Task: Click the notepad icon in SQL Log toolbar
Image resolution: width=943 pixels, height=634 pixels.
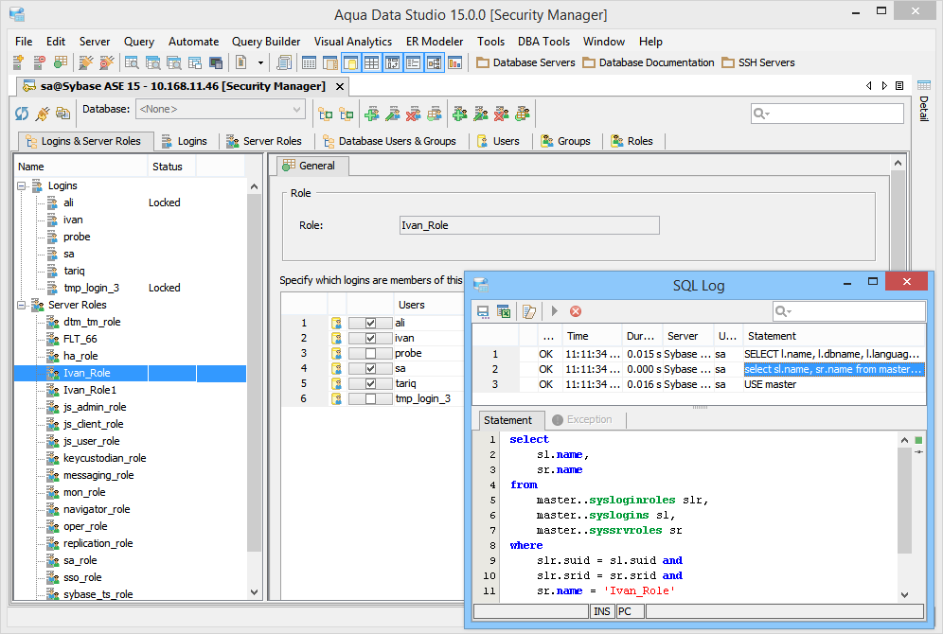Action: [529, 311]
